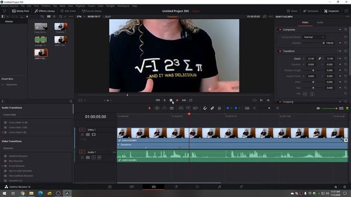Click the Zoom X value field
The height and width of the screenshot is (197, 351).
pyautogui.click(x=311, y=59)
